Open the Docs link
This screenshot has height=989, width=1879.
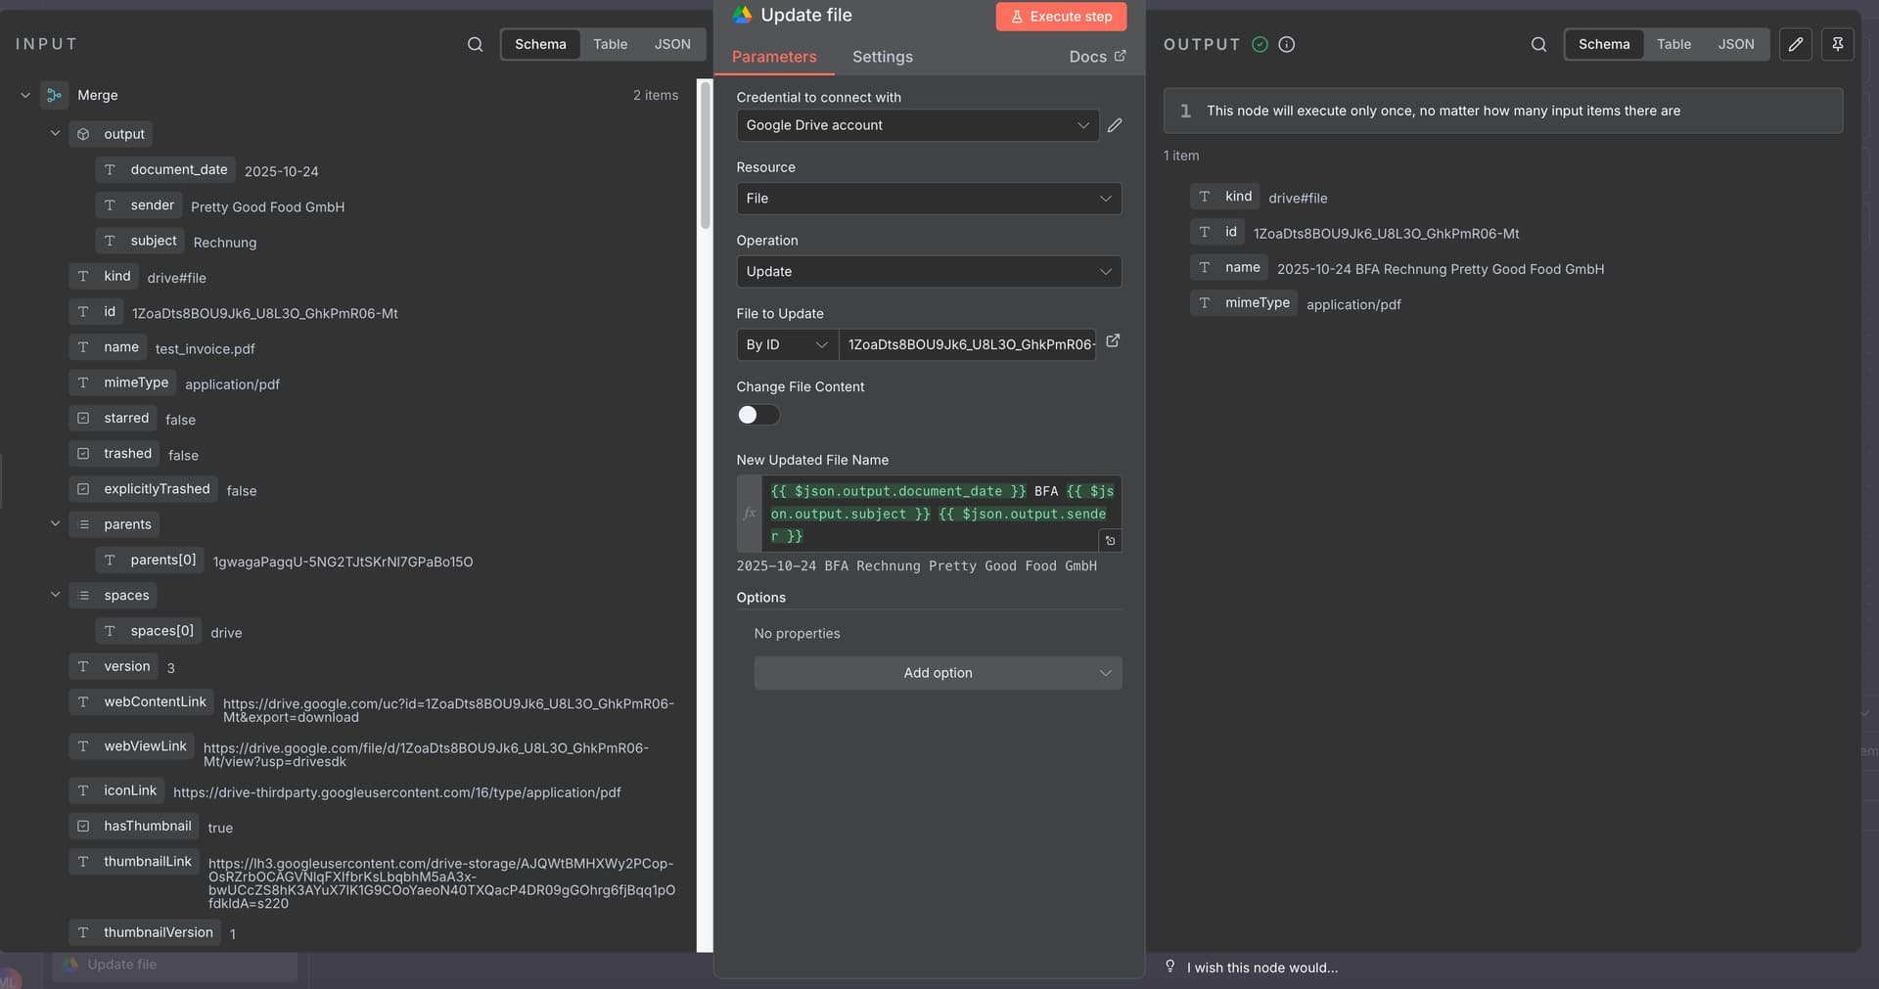pos(1096,57)
